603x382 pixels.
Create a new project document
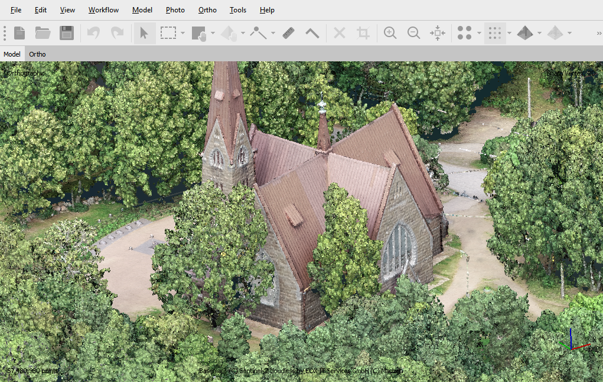(19, 33)
